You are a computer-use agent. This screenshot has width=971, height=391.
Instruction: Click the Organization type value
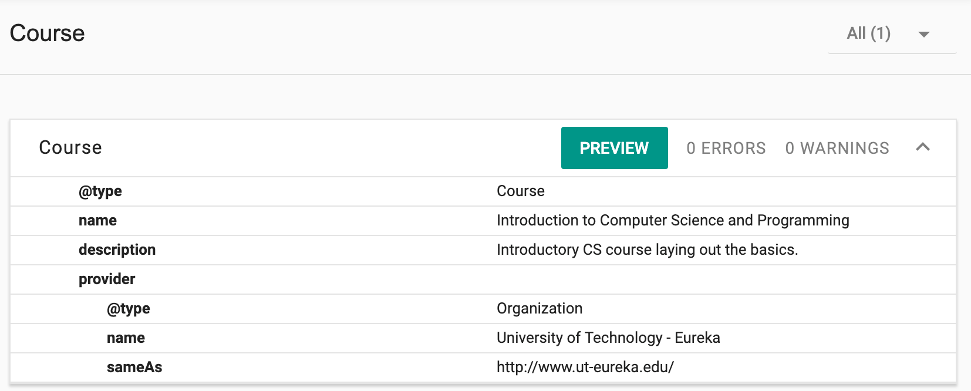point(539,309)
